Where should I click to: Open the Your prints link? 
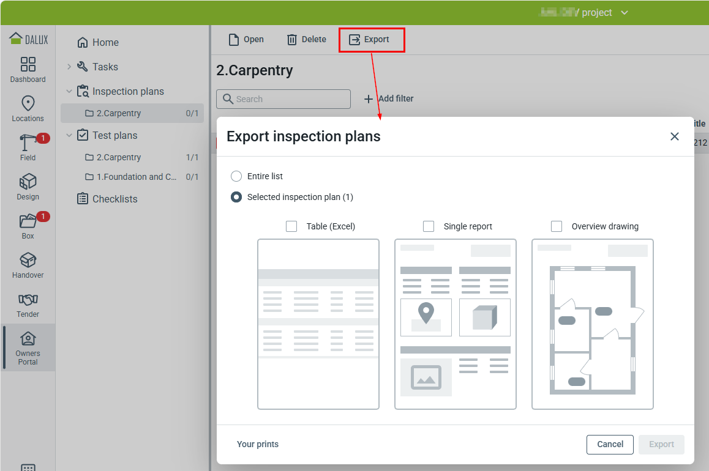click(258, 444)
